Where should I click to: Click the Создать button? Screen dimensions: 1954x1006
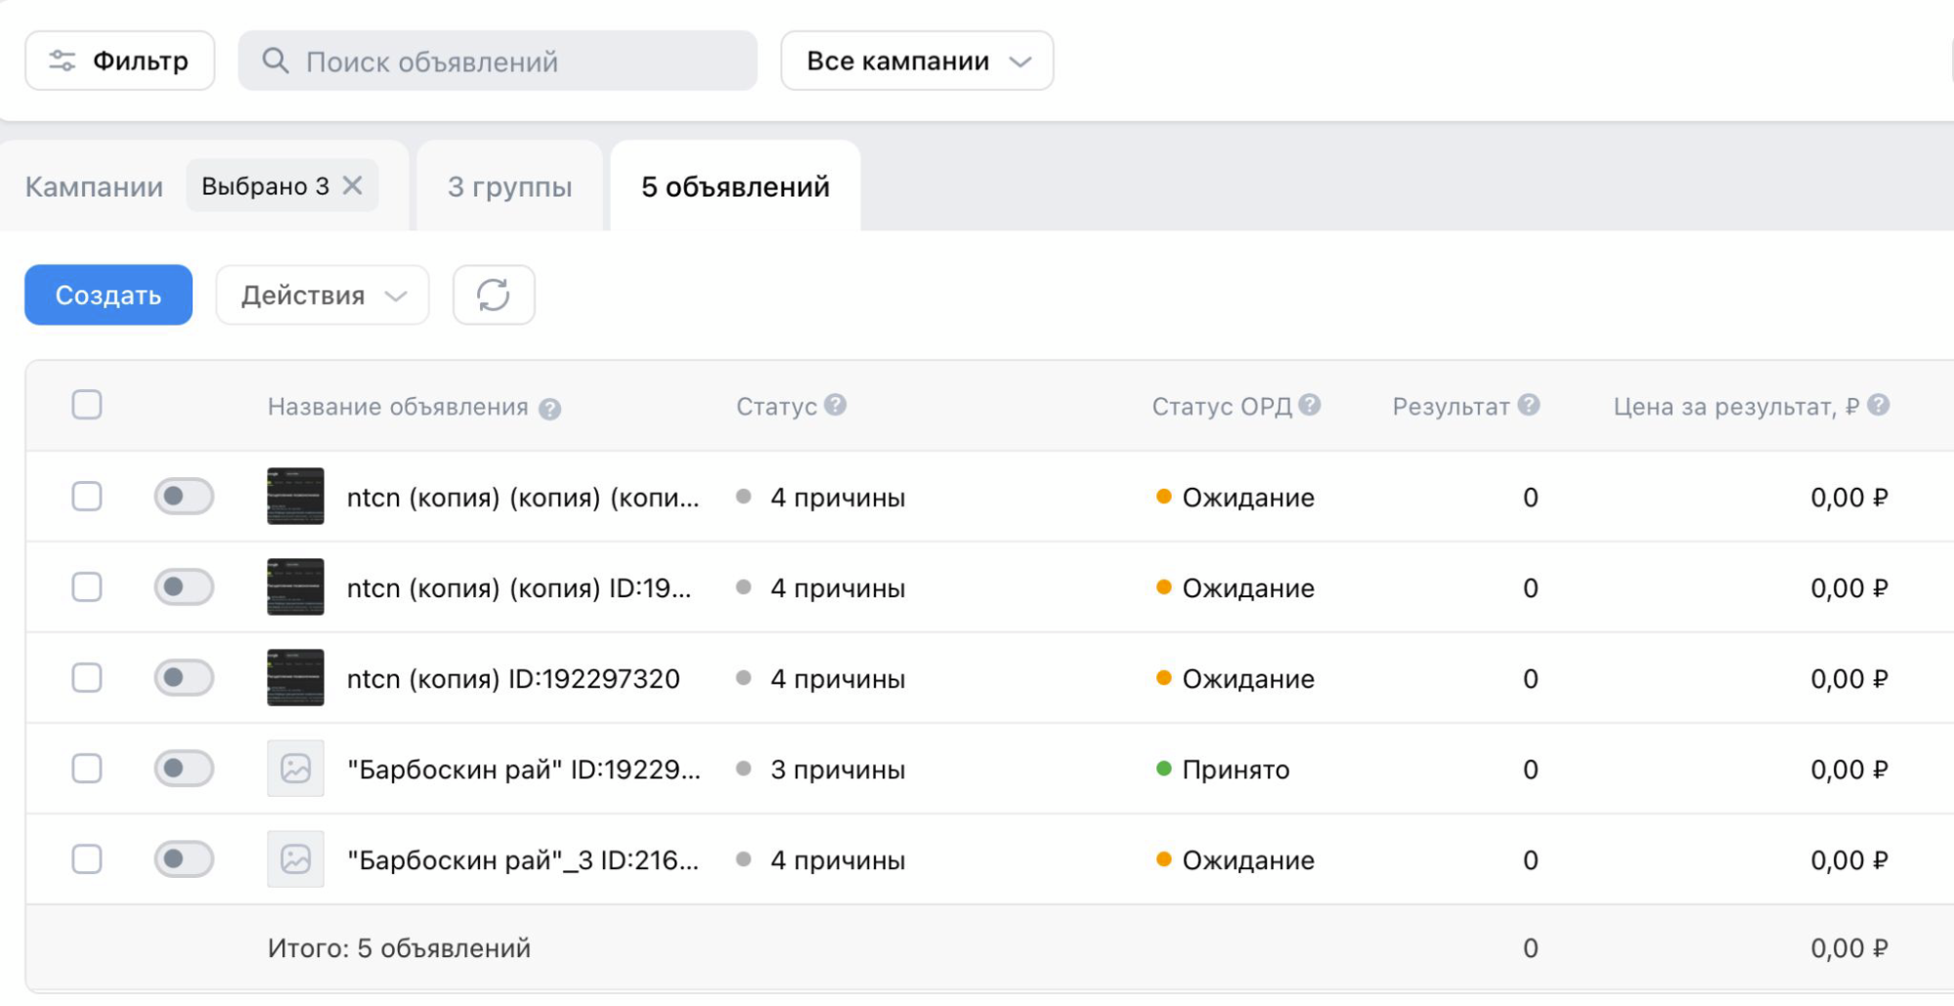click(108, 294)
